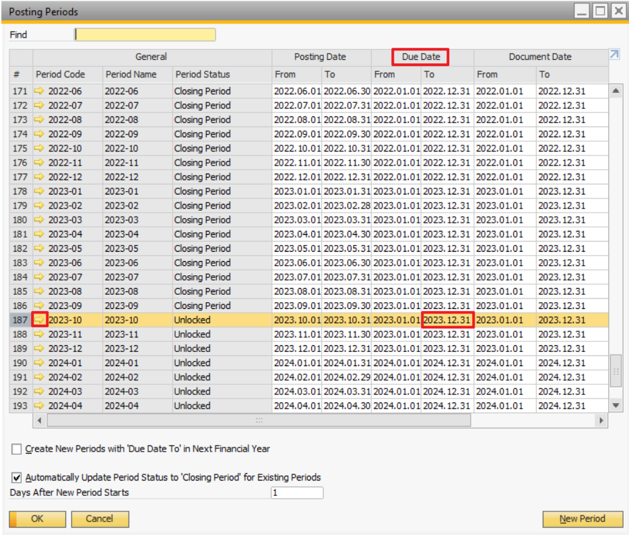
Task: Select row number 171
Action: [x=20, y=91]
